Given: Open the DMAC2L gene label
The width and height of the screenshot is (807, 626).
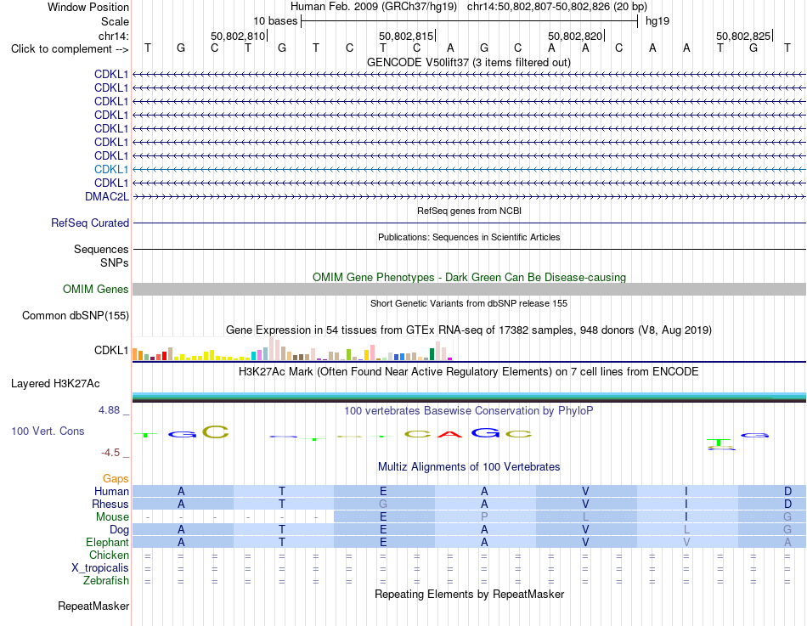Looking at the screenshot, I should tap(107, 197).
